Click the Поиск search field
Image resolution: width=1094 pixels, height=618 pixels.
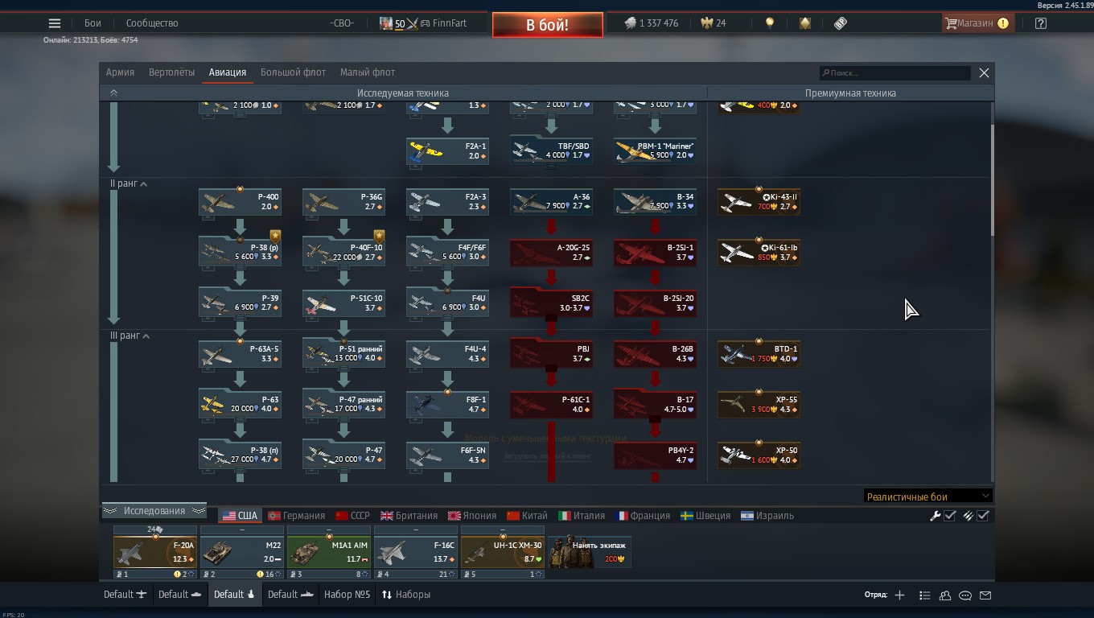coord(895,73)
